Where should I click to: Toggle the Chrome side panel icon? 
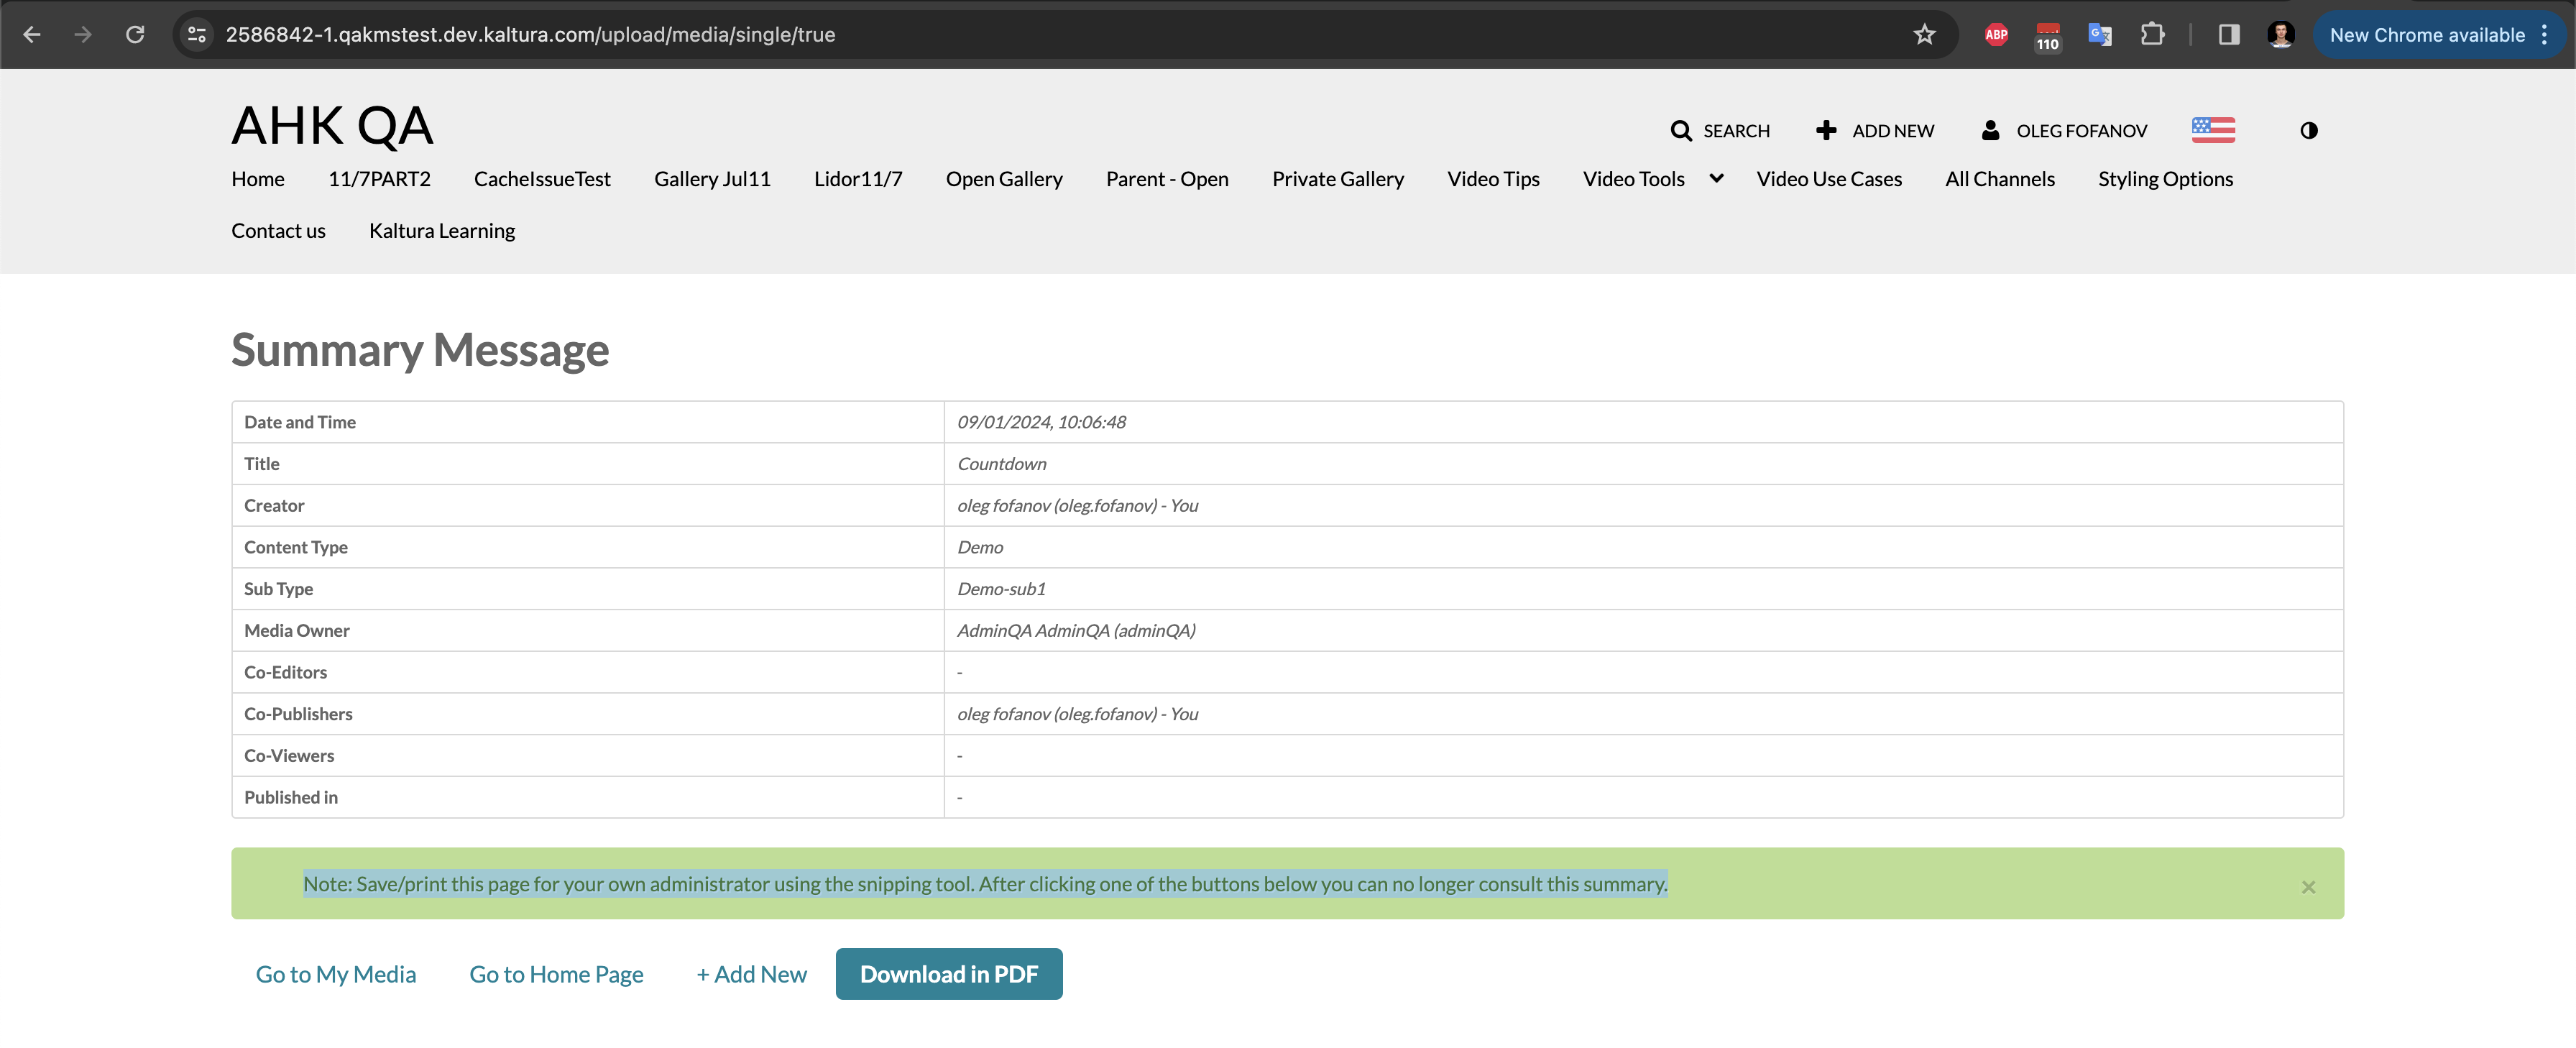[x=2229, y=35]
